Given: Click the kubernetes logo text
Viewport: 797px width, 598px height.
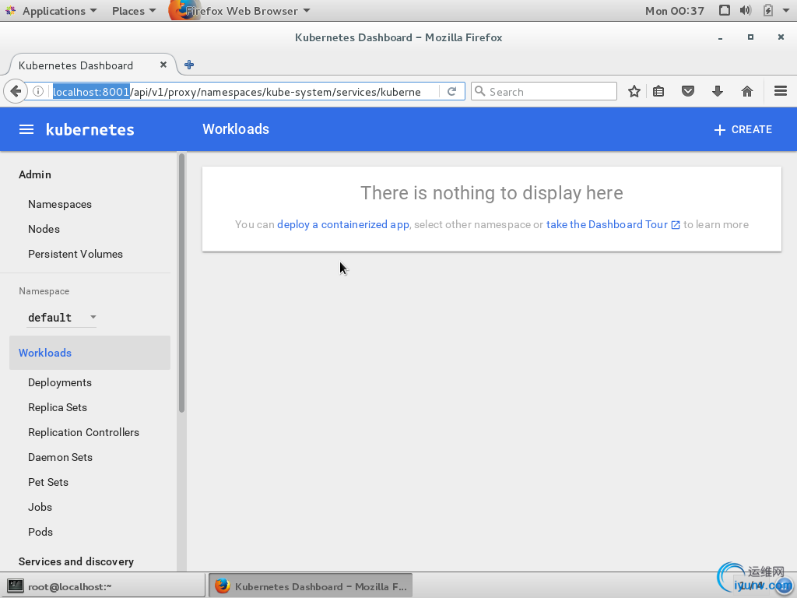Looking at the screenshot, I should tap(90, 130).
